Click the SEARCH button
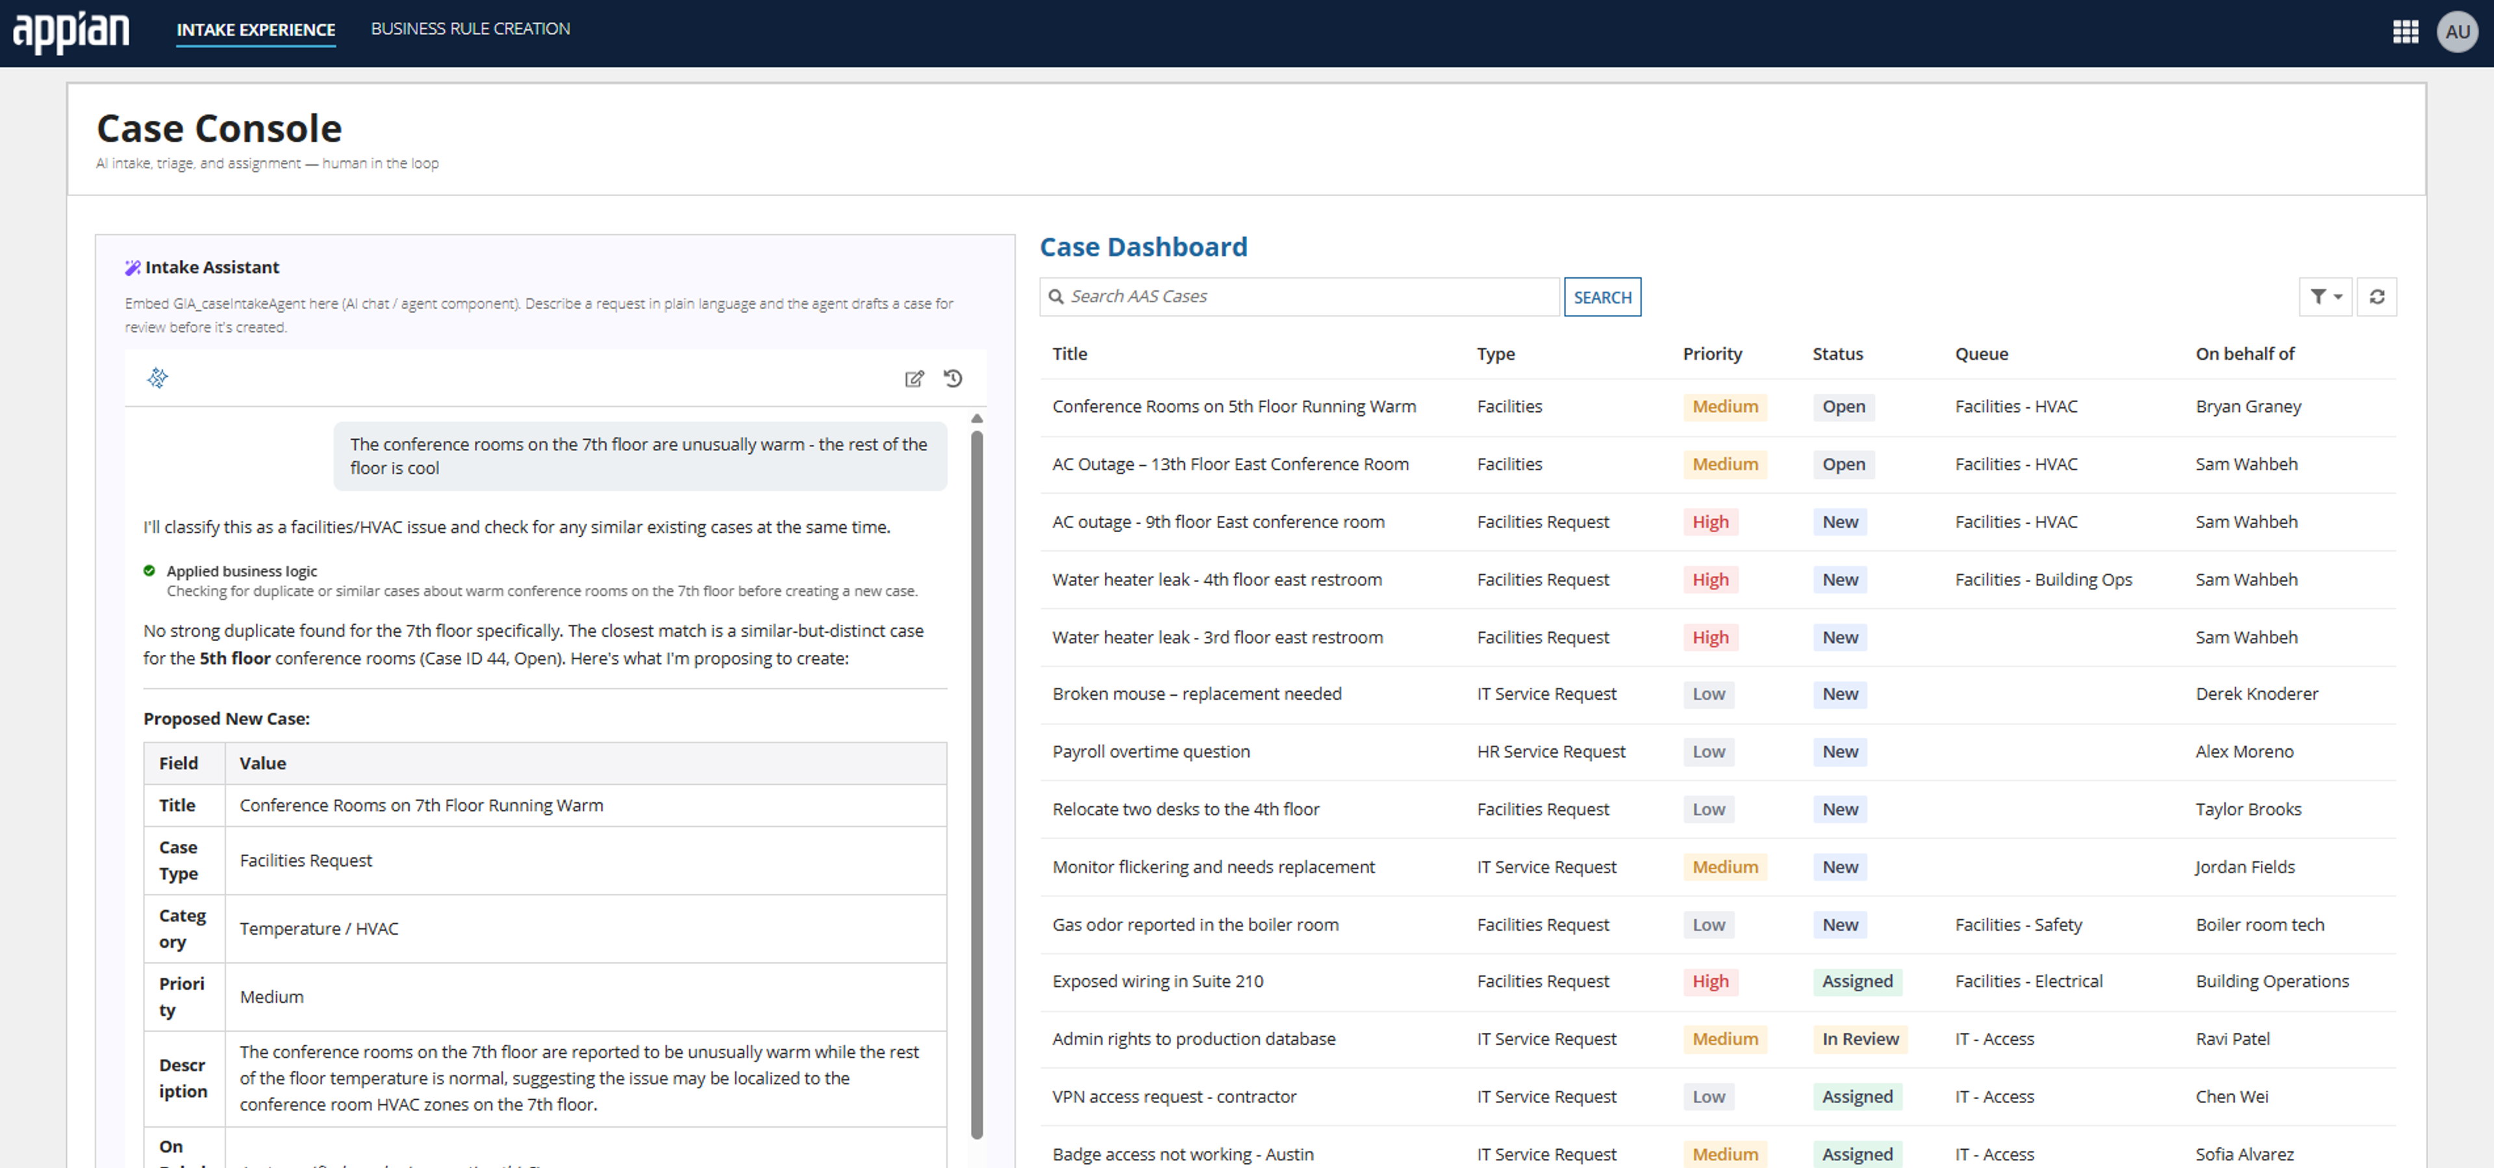The height and width of the screenshot is (1168, 2494). coord(1602,298)
